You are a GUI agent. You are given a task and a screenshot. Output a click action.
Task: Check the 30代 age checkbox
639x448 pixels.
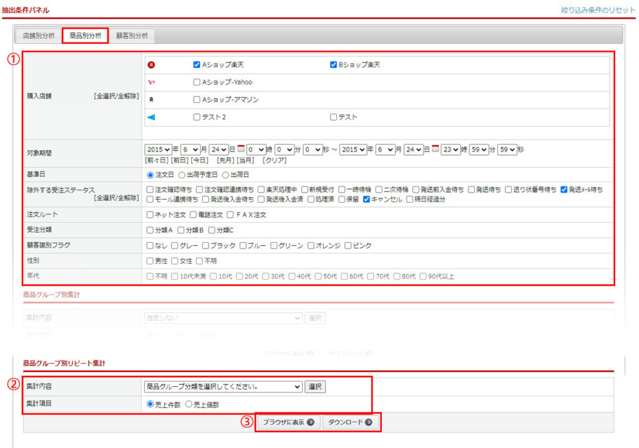[x=265, y=276]
